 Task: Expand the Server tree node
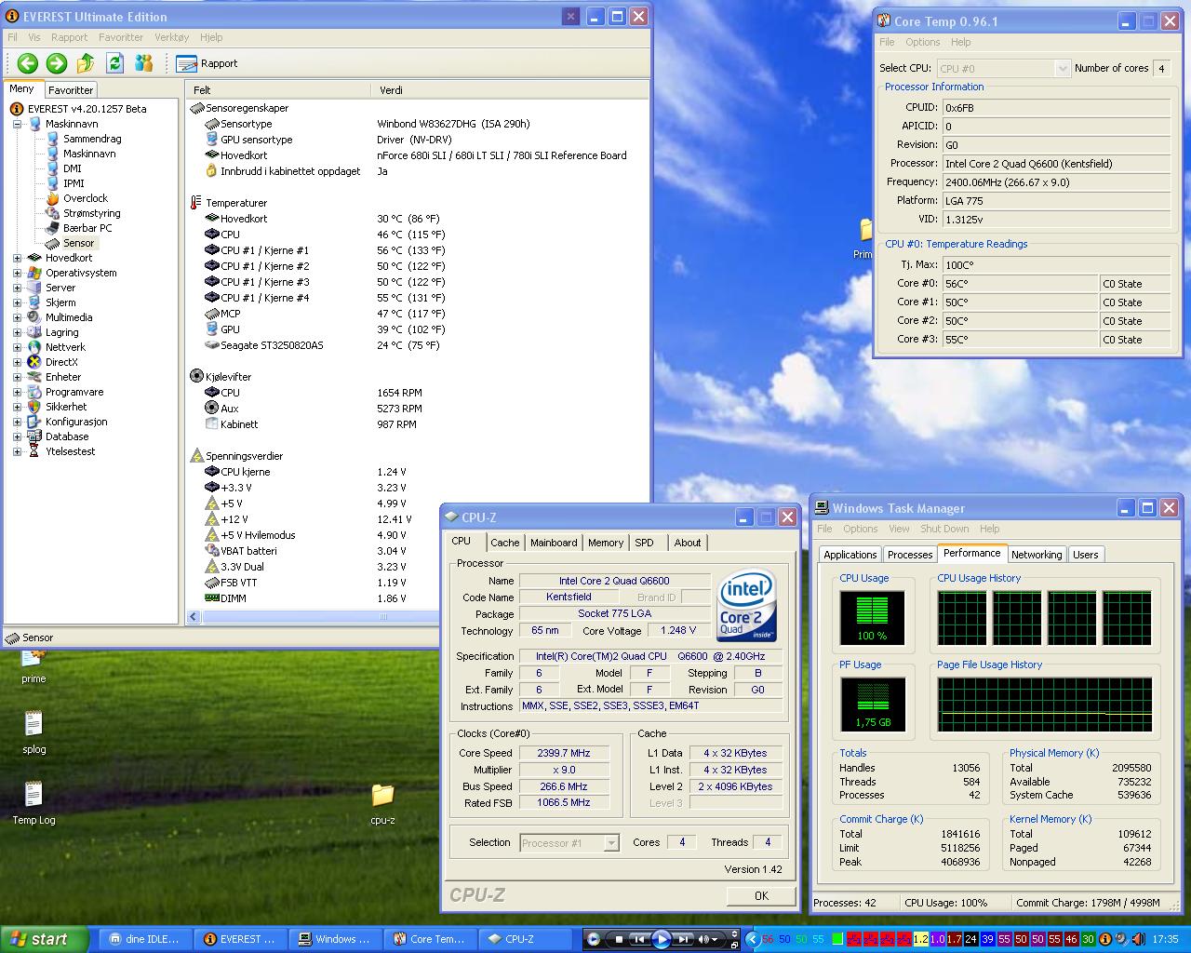[x=18, y=288]
